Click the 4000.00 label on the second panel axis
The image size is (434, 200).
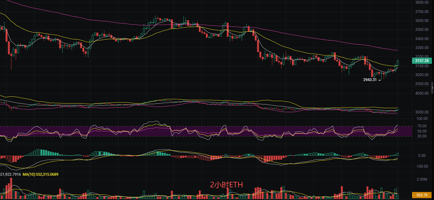pyautogui.click(x=422, y=93)
